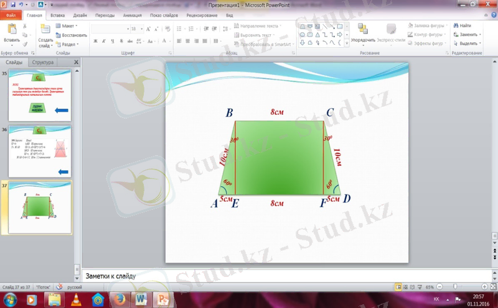This screenshot has width=498, height=308.
Task: Switch to the Структура pane tab
Action: 44,63
